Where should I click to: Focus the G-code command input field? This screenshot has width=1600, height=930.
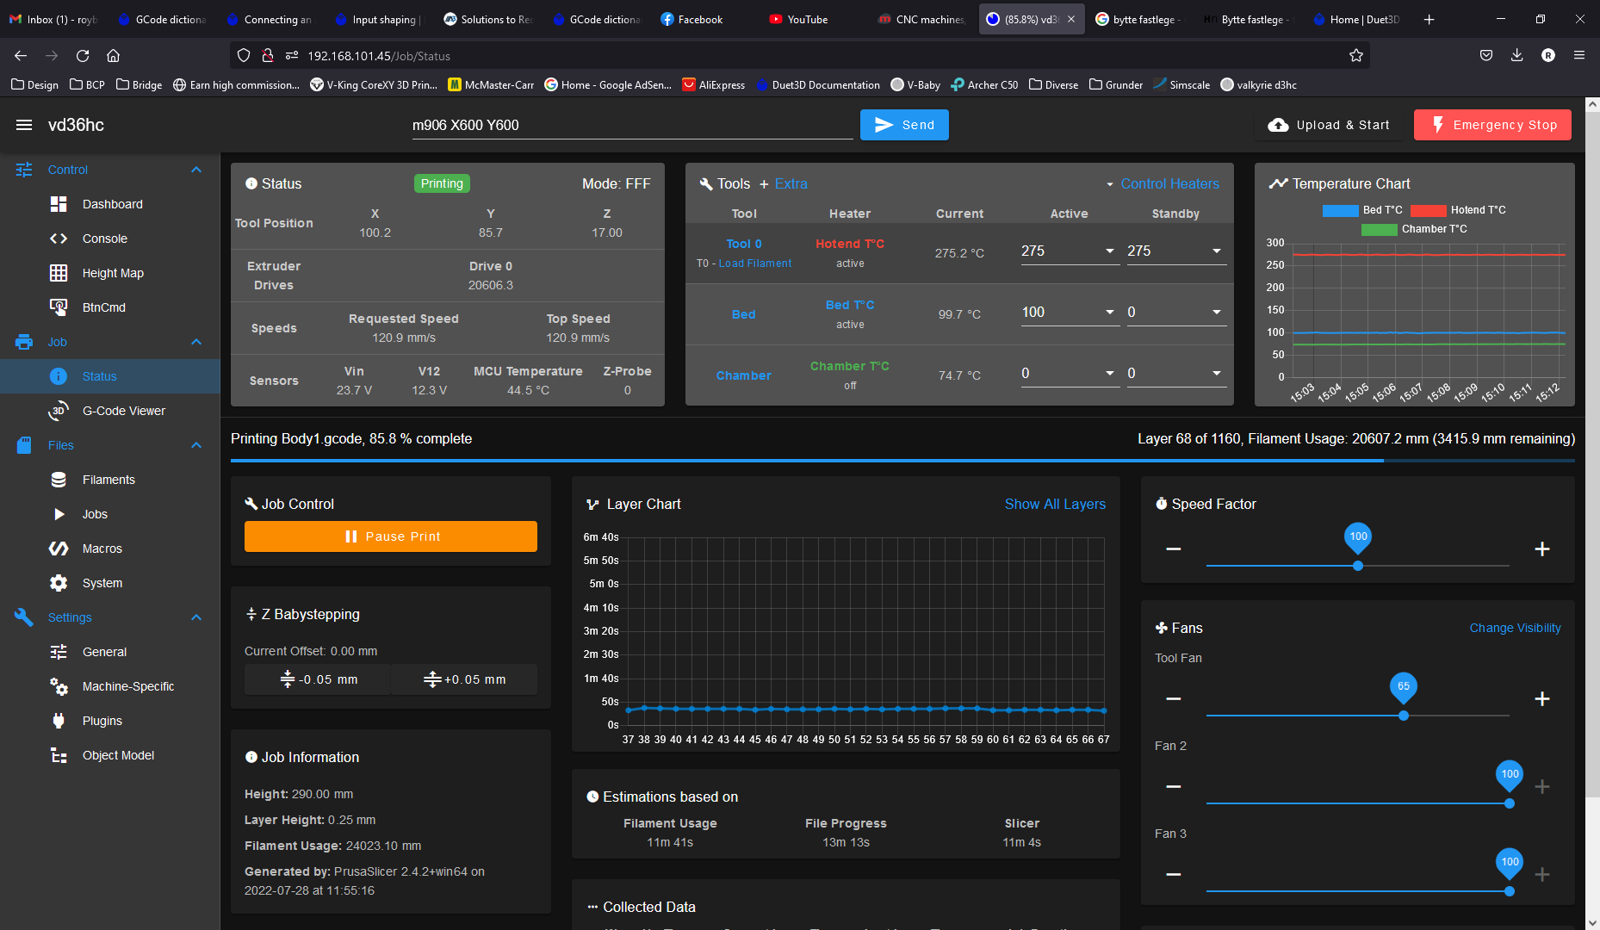click(632, 125)
